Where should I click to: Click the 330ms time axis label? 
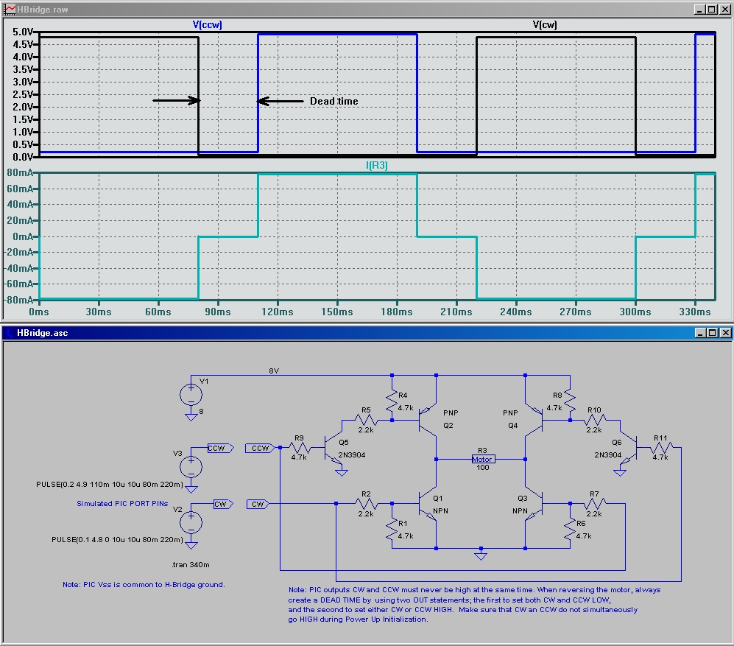pos(695,312)
